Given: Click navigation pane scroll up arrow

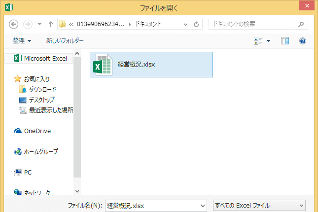Looking at the screenshot, I should (x=77, y=53).
